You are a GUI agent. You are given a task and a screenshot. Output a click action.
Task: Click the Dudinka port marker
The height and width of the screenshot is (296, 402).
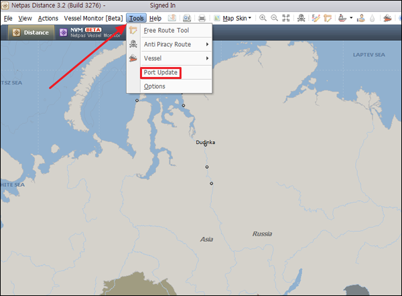206,145
